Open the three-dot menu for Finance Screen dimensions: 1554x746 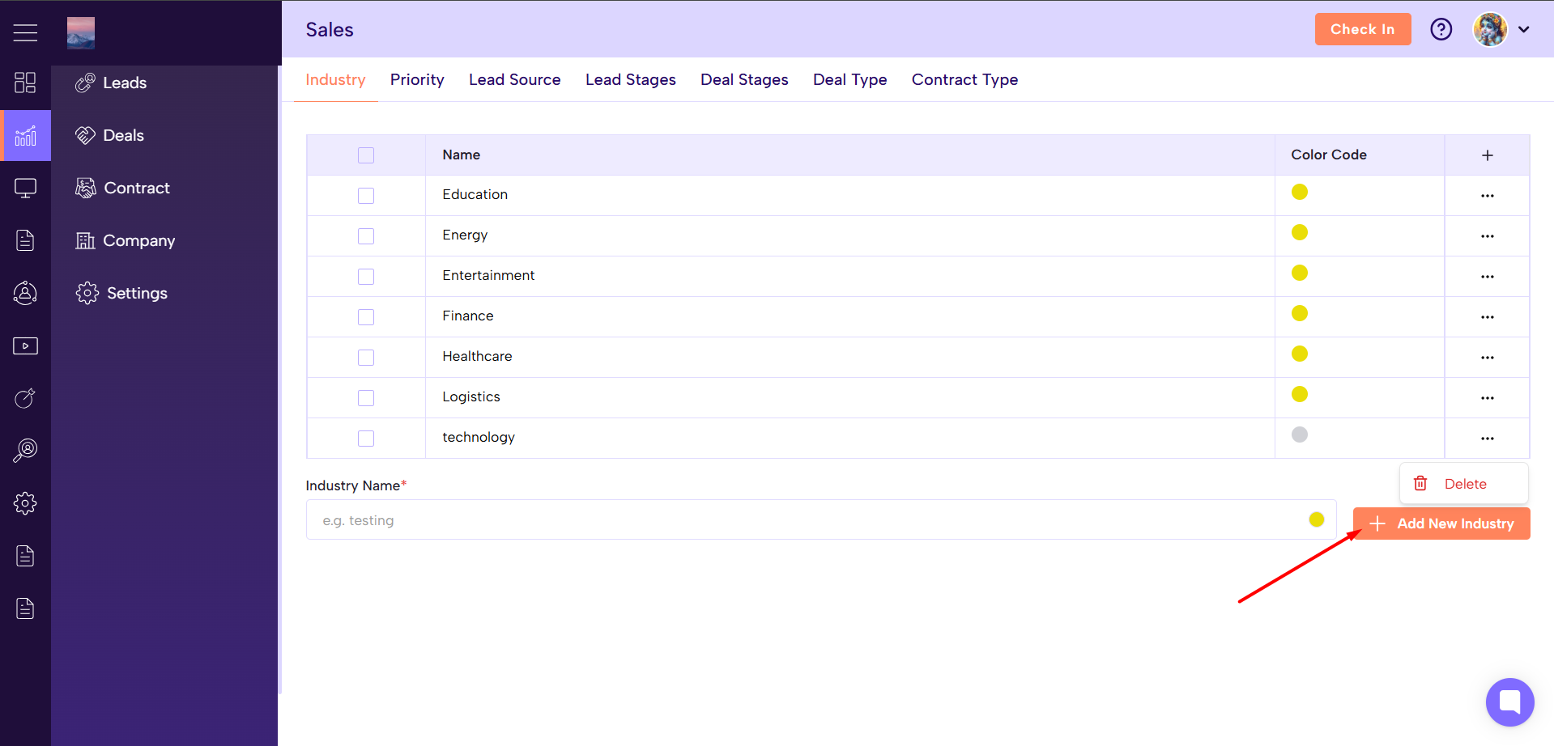pyautogui.click(x=1487, y=317)
